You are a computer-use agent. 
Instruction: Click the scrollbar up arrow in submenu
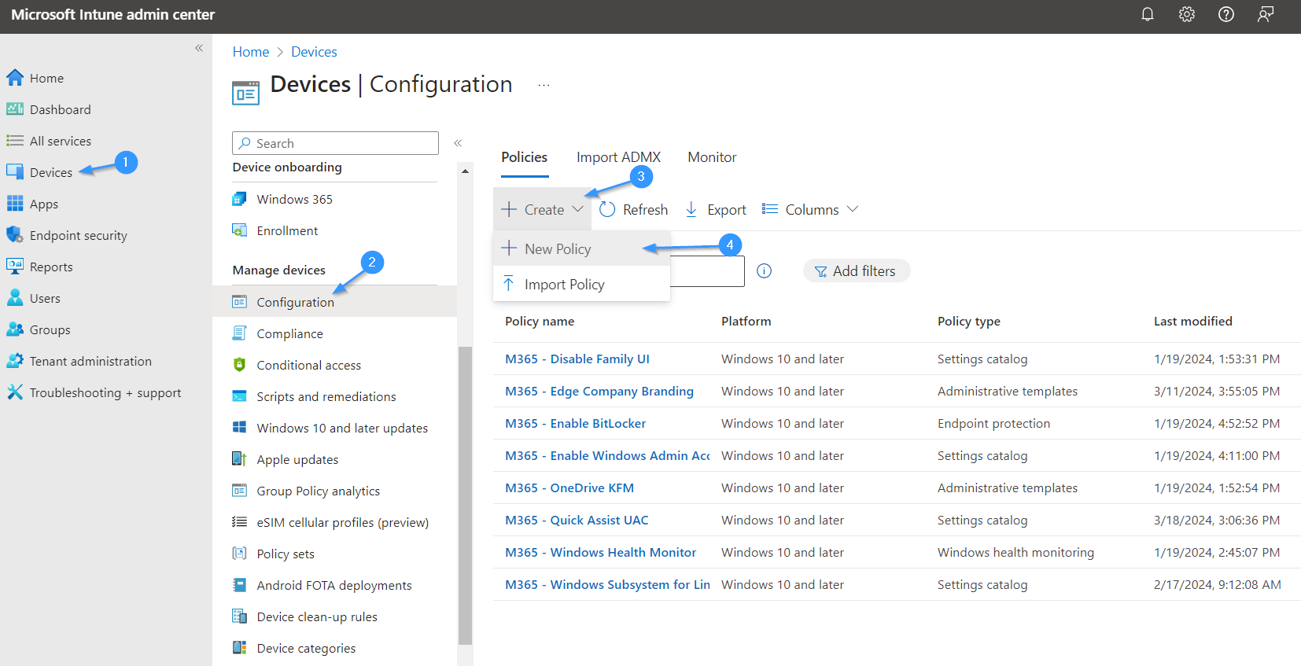pos(465,171)
